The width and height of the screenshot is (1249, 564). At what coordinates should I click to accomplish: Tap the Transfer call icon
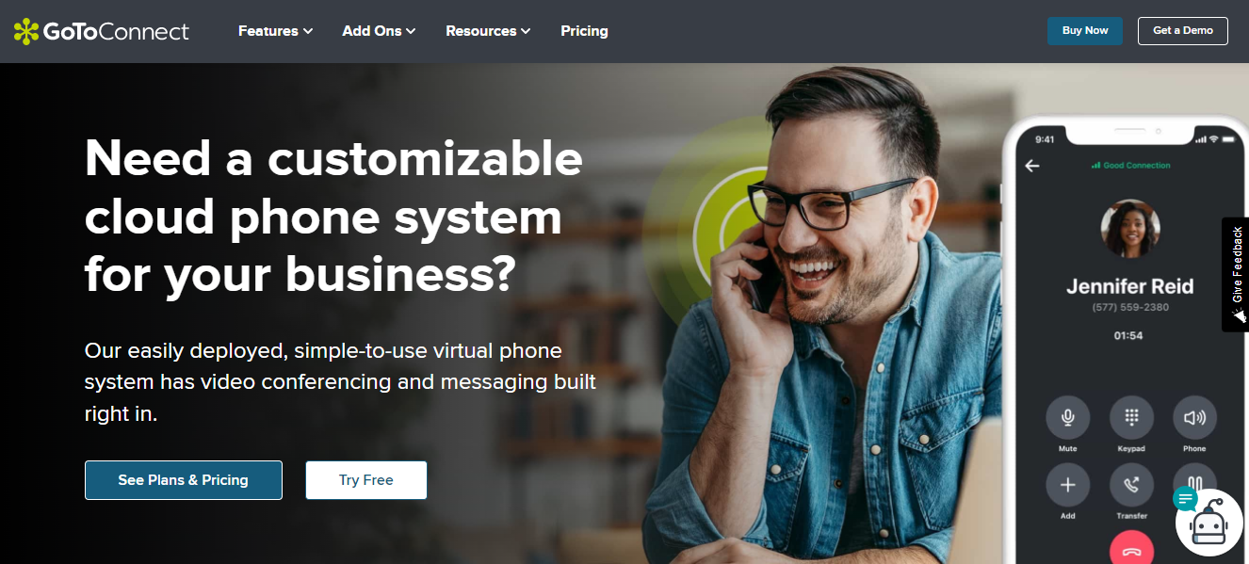click(1131, 485)
